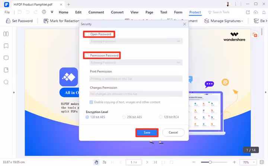Enable the Permission Password checkbox
This screenshot has height=166, width=268.
87,55
